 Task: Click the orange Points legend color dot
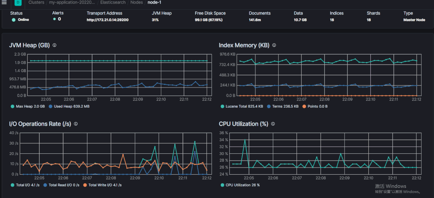click(x=304, y=106)
